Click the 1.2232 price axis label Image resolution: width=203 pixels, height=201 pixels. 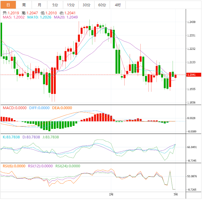(191, 49)
